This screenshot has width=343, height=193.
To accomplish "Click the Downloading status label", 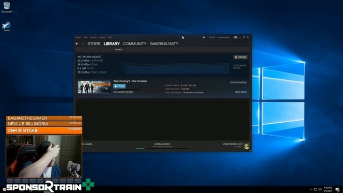I will [238, 82].
